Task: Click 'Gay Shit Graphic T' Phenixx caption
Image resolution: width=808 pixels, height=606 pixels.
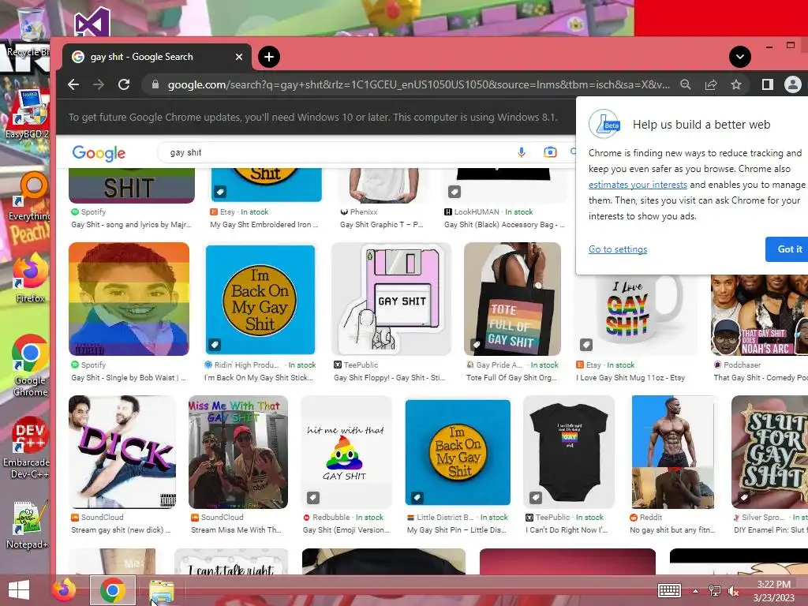Action: [381, 225]
